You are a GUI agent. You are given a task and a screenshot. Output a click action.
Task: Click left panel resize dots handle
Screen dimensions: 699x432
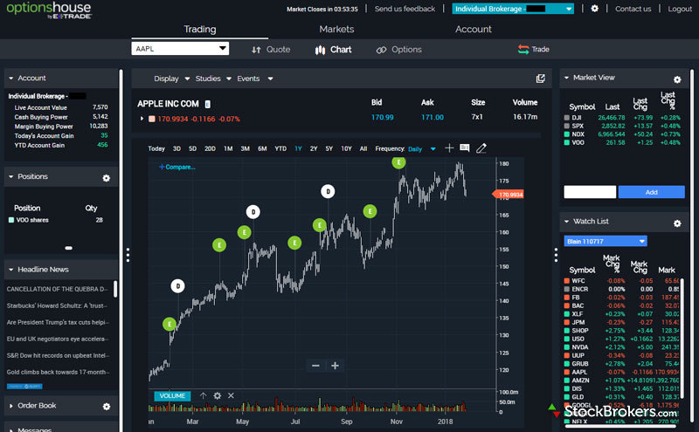coord(128,255)
